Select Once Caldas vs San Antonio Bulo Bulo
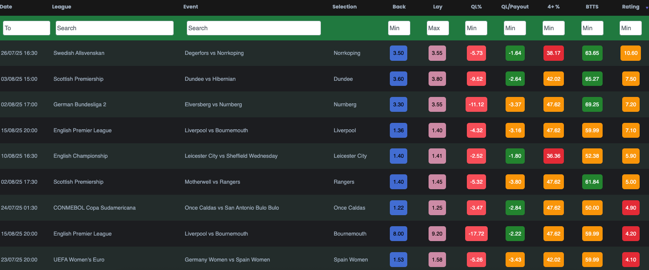The height and width of the screenshot is (270, 649). 232,208
